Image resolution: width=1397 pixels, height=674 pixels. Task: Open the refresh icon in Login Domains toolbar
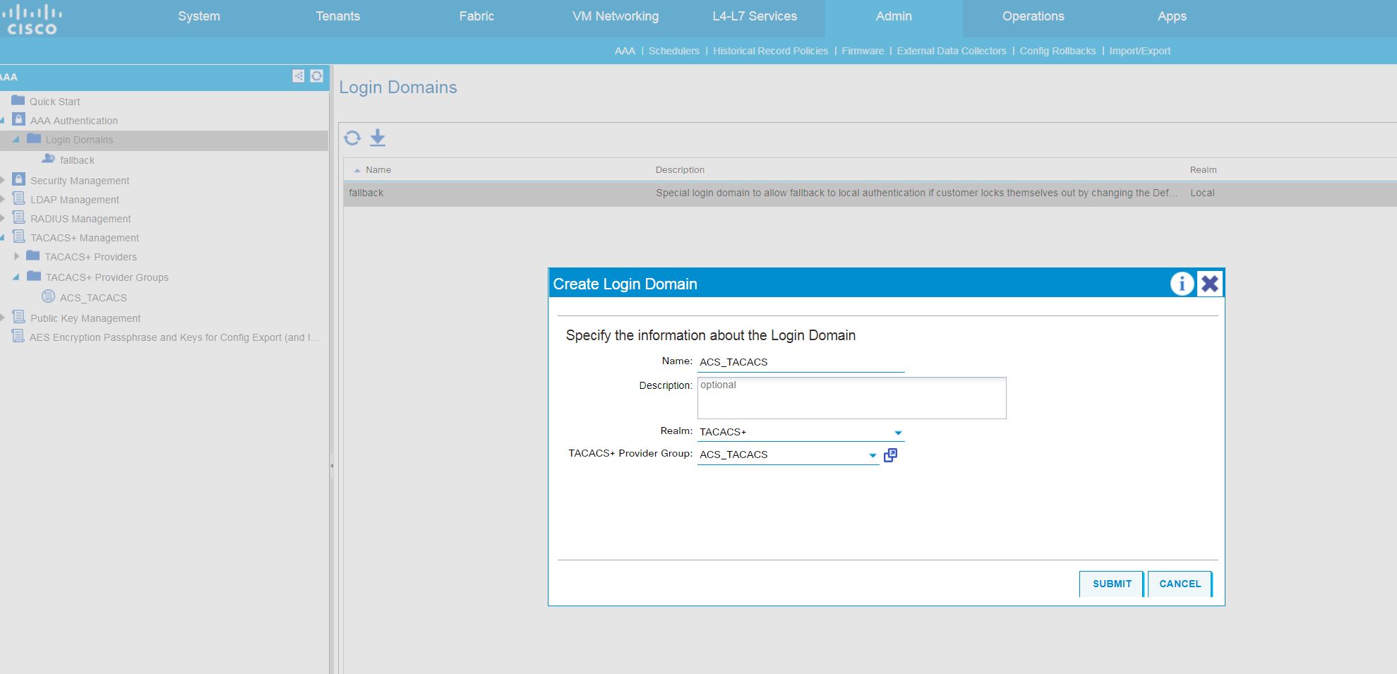352,138
